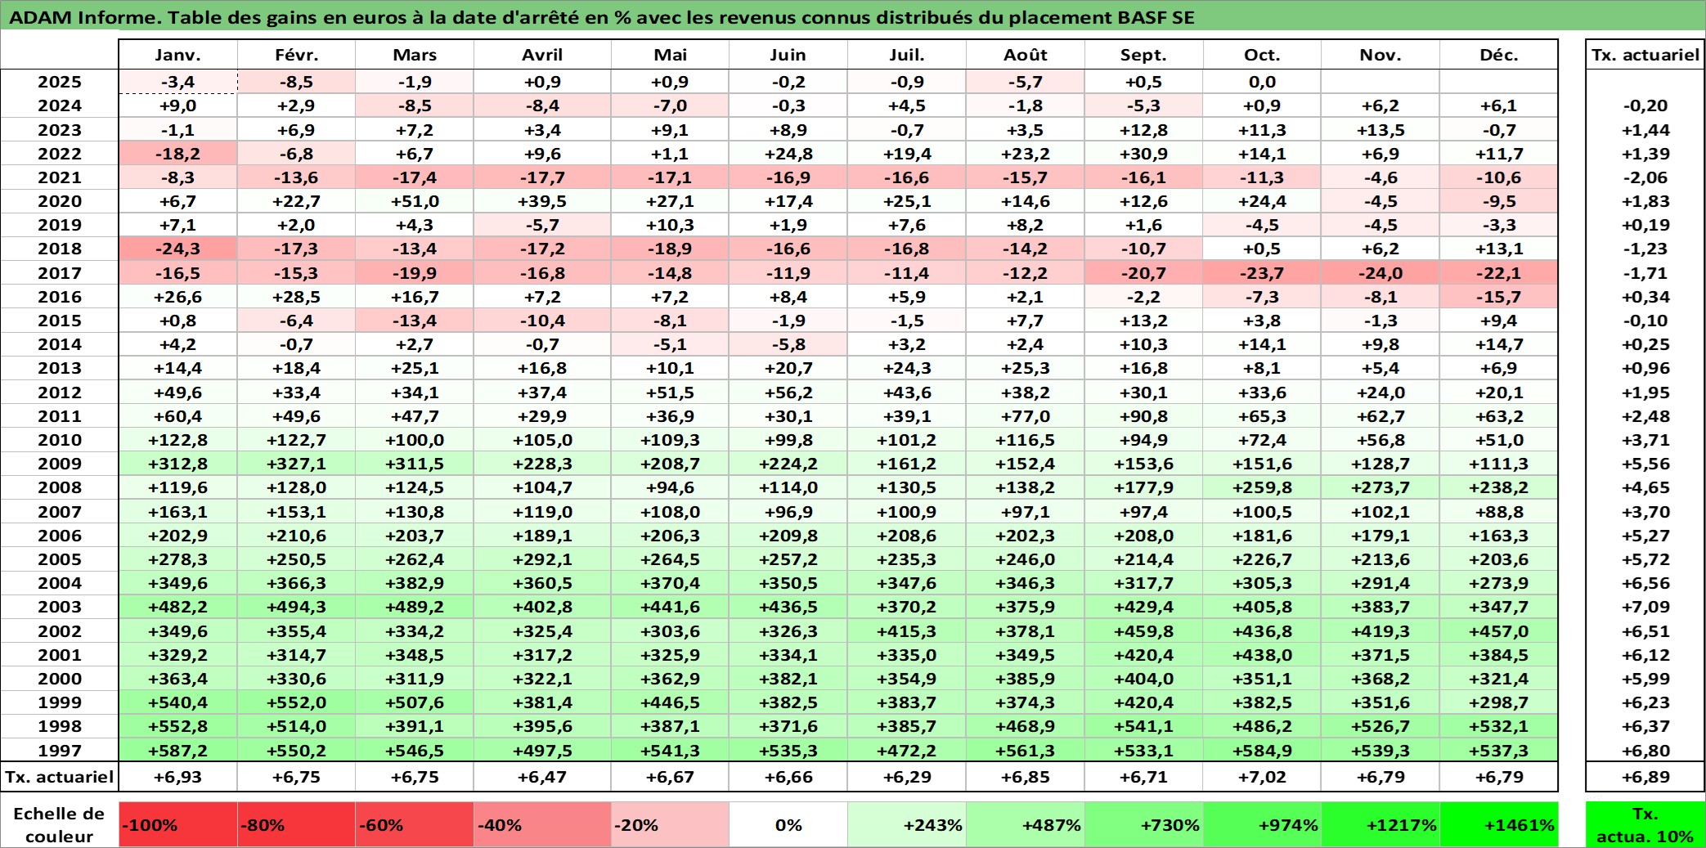Select the +457,0 cell for December 2002
1706x848 pixels.
tap(1499, 631)
